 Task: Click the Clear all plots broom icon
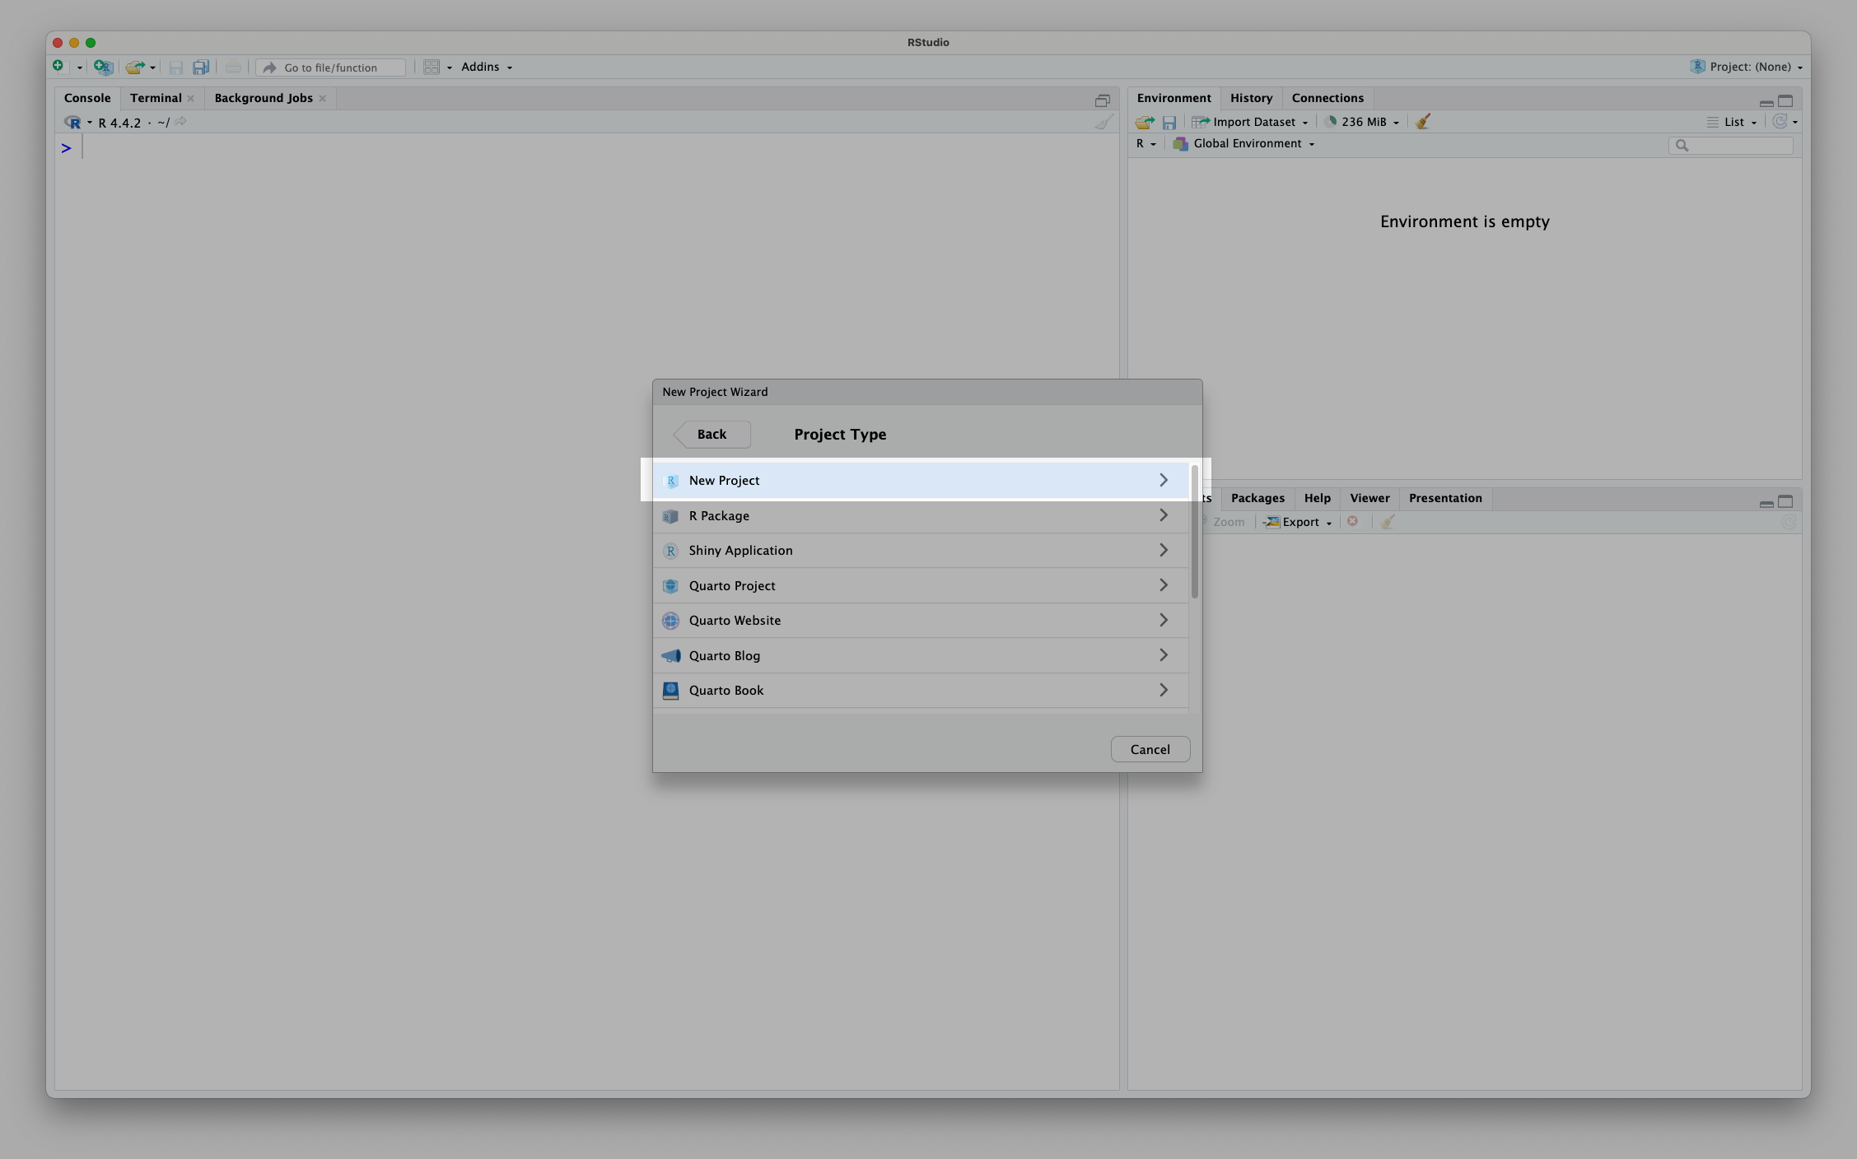pyautogui.click(x=1388, y=522)
